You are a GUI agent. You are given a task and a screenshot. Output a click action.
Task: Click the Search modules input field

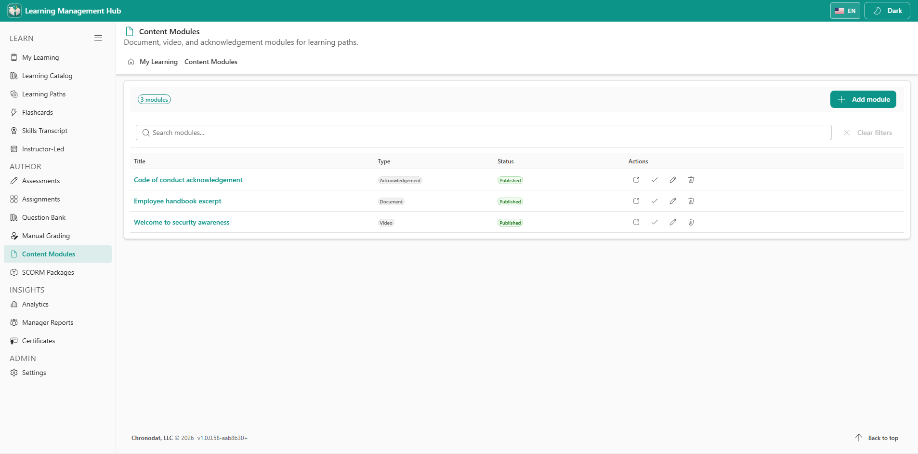pyautogui.click(x=484, y=133)
